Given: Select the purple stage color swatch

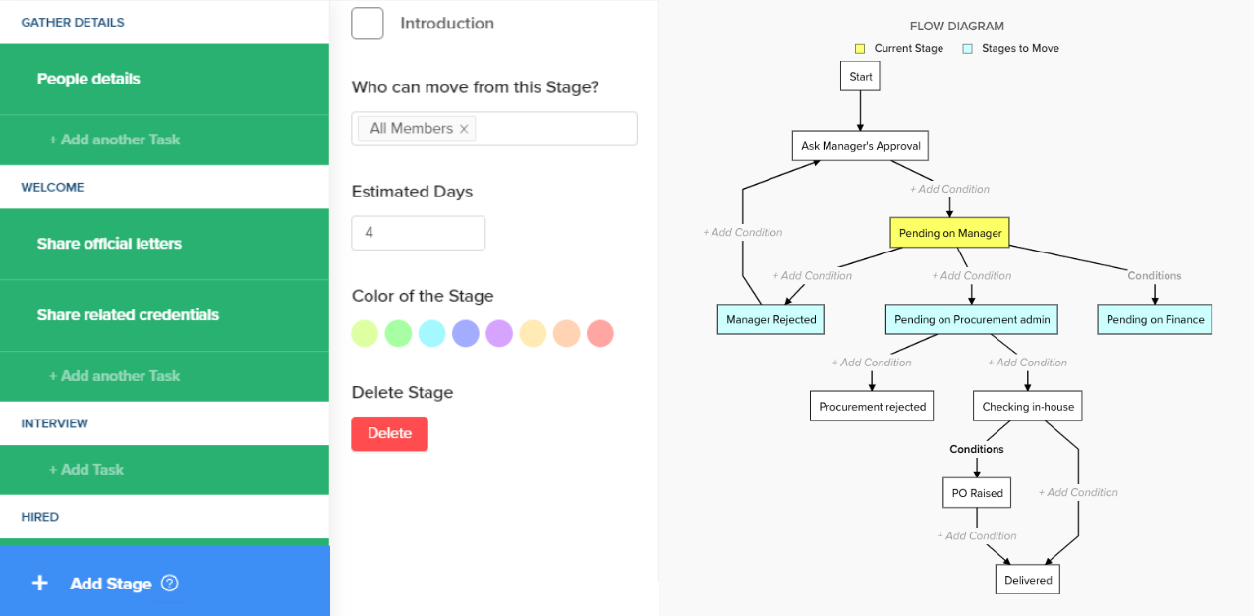Looking at the screenshot, I should (x=499, y=334).
